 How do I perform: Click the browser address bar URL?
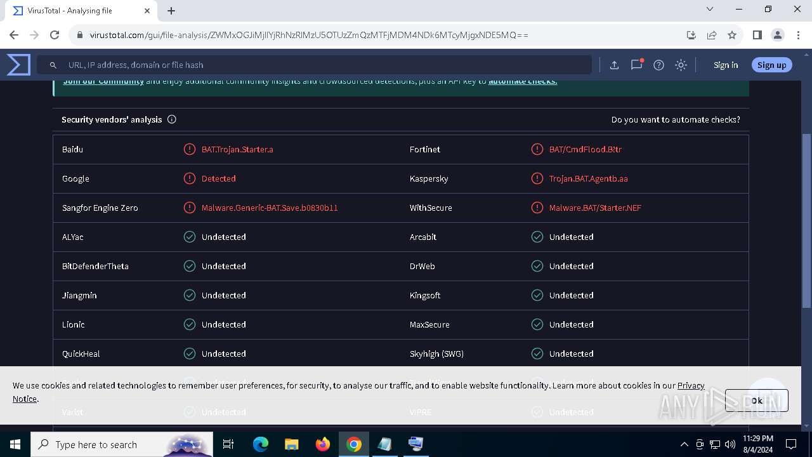[309, 35]
